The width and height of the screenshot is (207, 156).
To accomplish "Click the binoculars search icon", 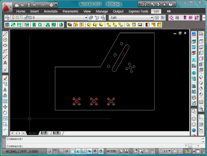I will (x=144, y=4).
